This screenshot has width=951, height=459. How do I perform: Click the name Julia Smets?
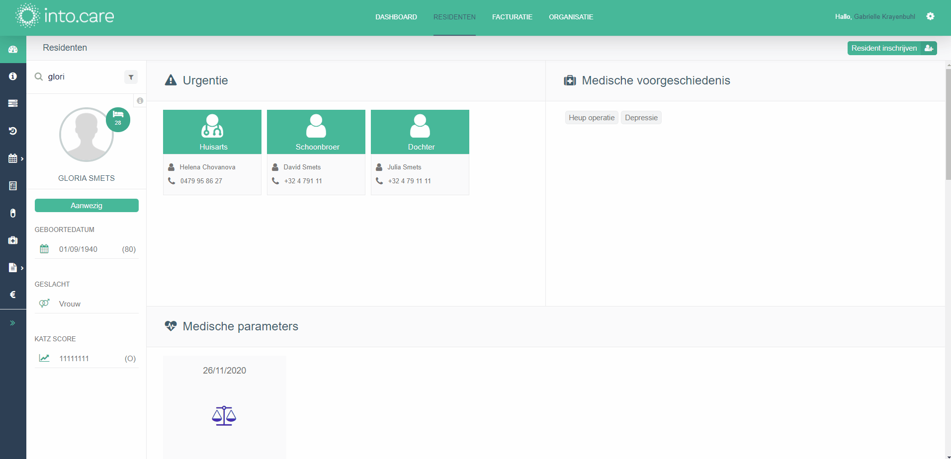[405, 167]
